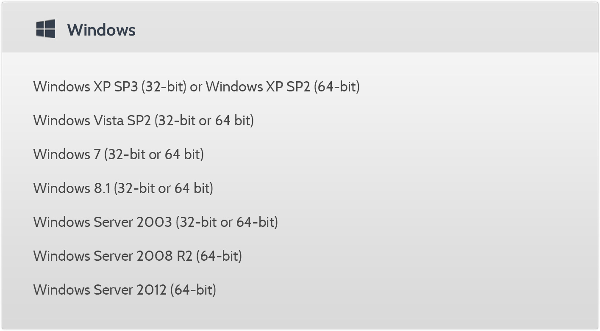Click the gray Windows header bar
The height and width of the screenshot is (331, 600).
coord(300,28)
